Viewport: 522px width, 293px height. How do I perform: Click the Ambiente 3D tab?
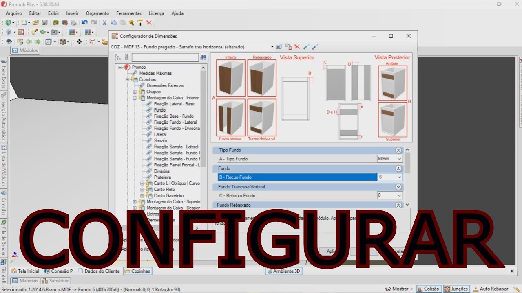pyautogui.click(x=284, y=271)
